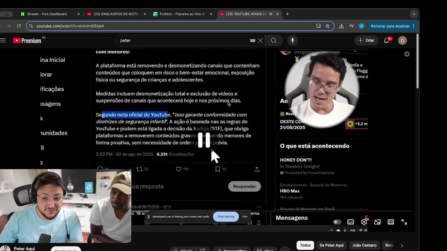
Task: Expand hidden system tray icons
Action: click(x=331, y=230)
